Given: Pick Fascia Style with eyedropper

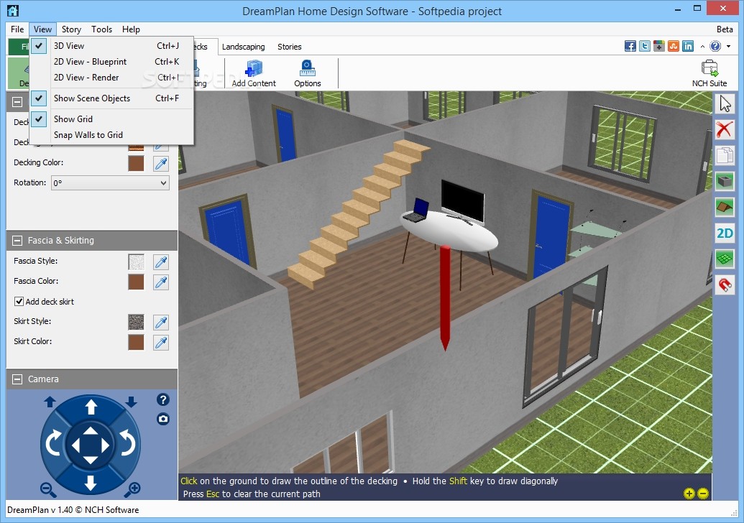Looking at the screenshot, I should [161, 261].
